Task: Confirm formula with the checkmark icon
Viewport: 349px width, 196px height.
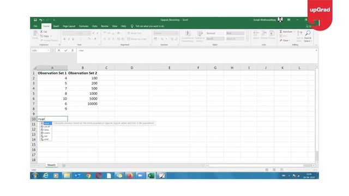Action: 65,51
